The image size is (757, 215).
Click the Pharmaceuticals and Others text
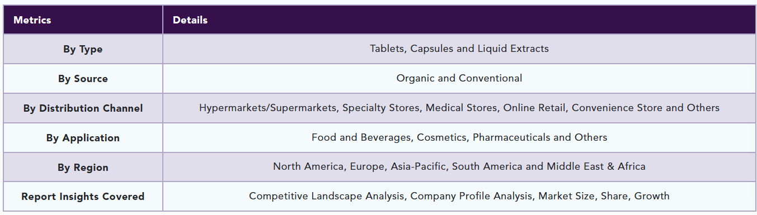540,137
